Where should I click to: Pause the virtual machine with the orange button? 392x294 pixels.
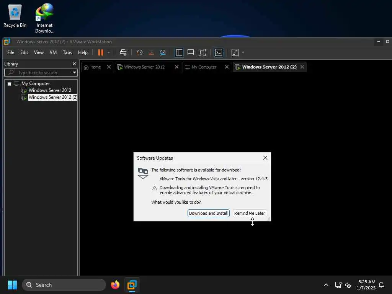(x=101, y=52)
